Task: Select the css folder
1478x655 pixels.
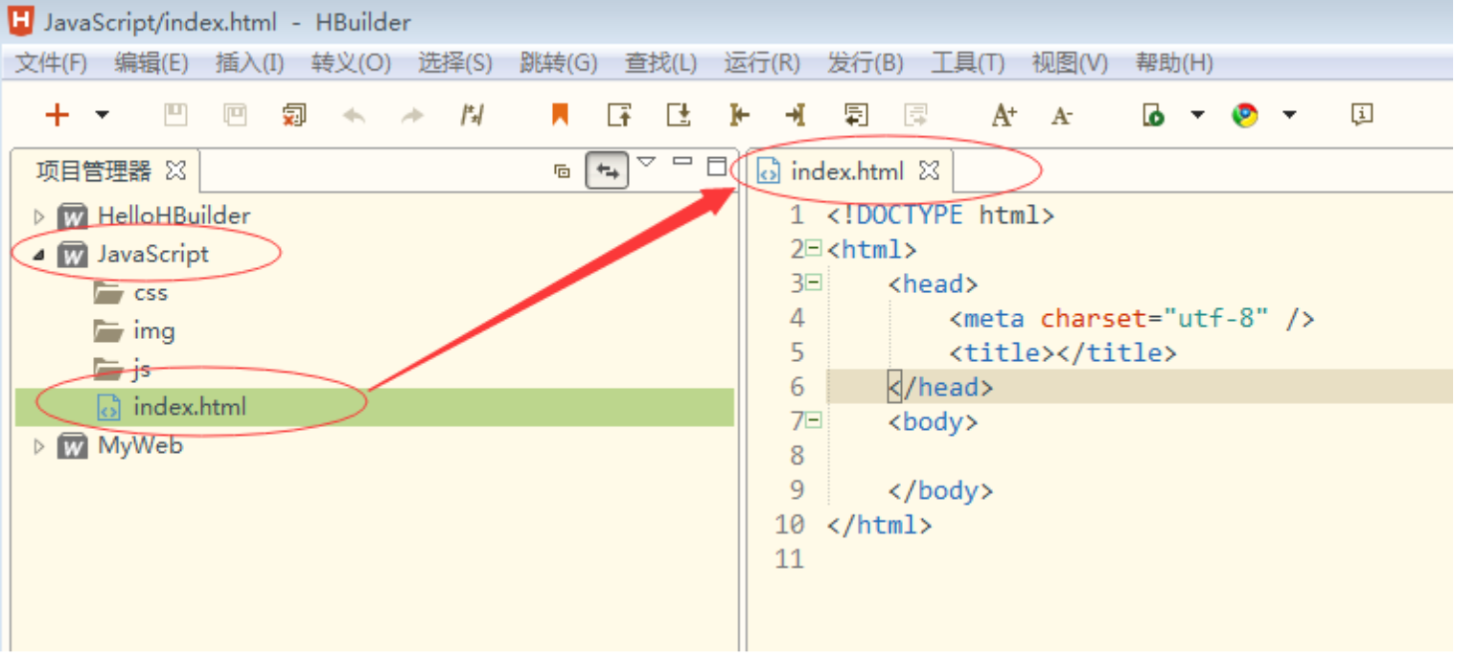Action: click(x=150, y=292)
